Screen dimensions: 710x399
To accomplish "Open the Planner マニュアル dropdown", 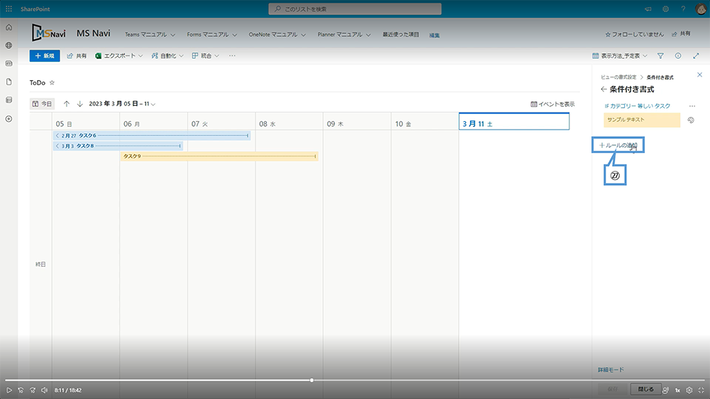I will tap(344, 34).
